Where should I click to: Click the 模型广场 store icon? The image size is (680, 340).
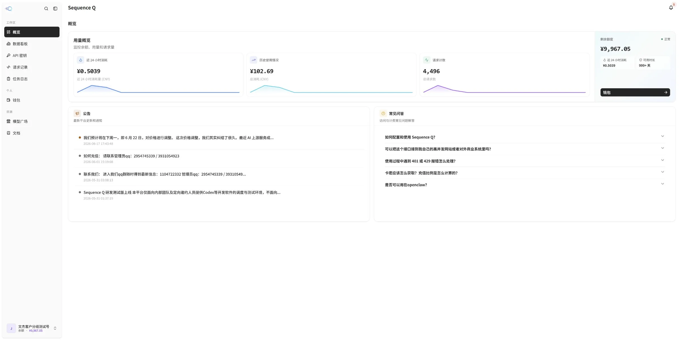click(8, 121)
